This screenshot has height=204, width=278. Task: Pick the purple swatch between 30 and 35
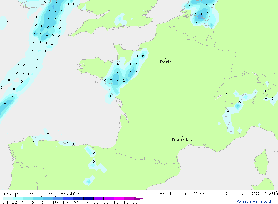point(98,198)
